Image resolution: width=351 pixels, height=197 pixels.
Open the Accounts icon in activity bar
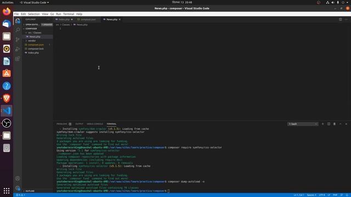[x=18, y=178]
